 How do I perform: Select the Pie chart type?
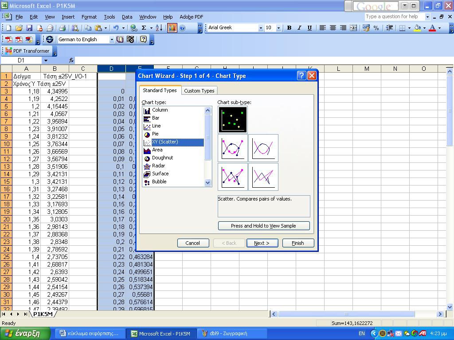point(156,134)
